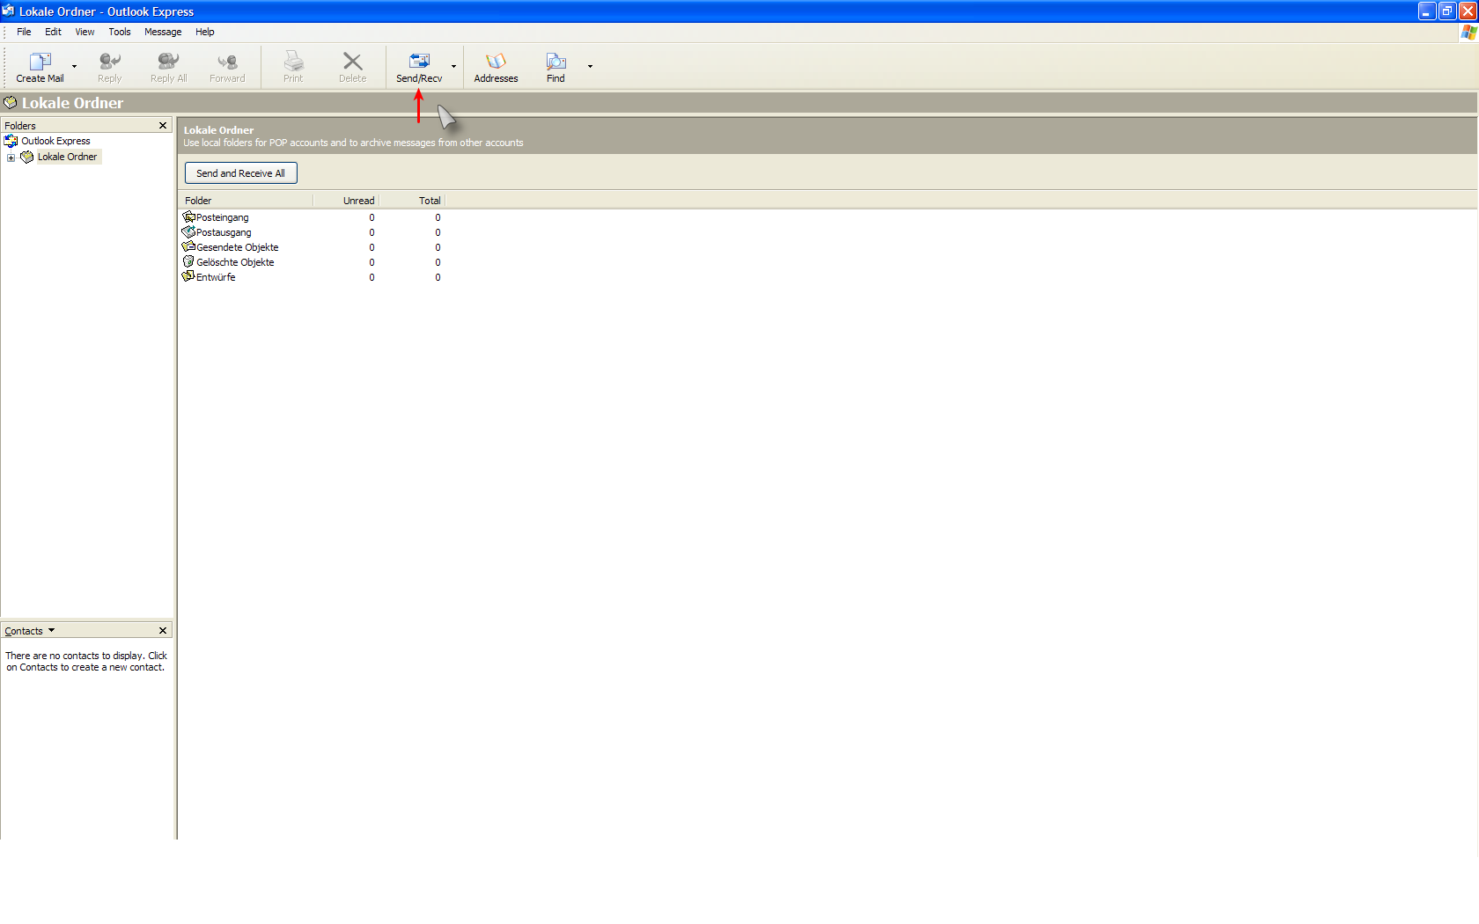Click the Unread column header

point(358,201)
